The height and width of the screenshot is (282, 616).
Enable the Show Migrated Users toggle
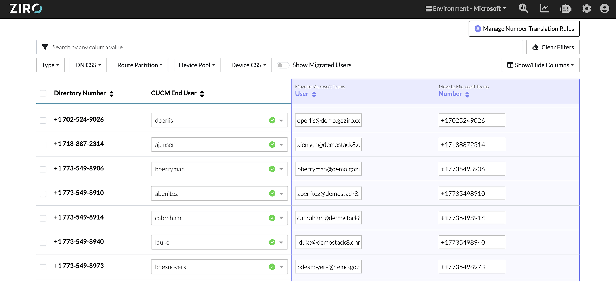(x=283, y=65)
